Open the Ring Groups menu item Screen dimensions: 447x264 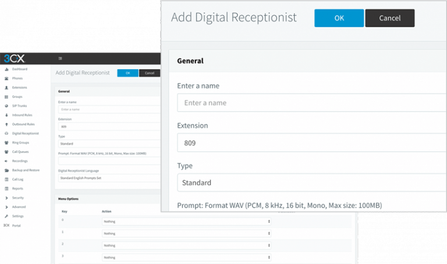coord(20,142)
